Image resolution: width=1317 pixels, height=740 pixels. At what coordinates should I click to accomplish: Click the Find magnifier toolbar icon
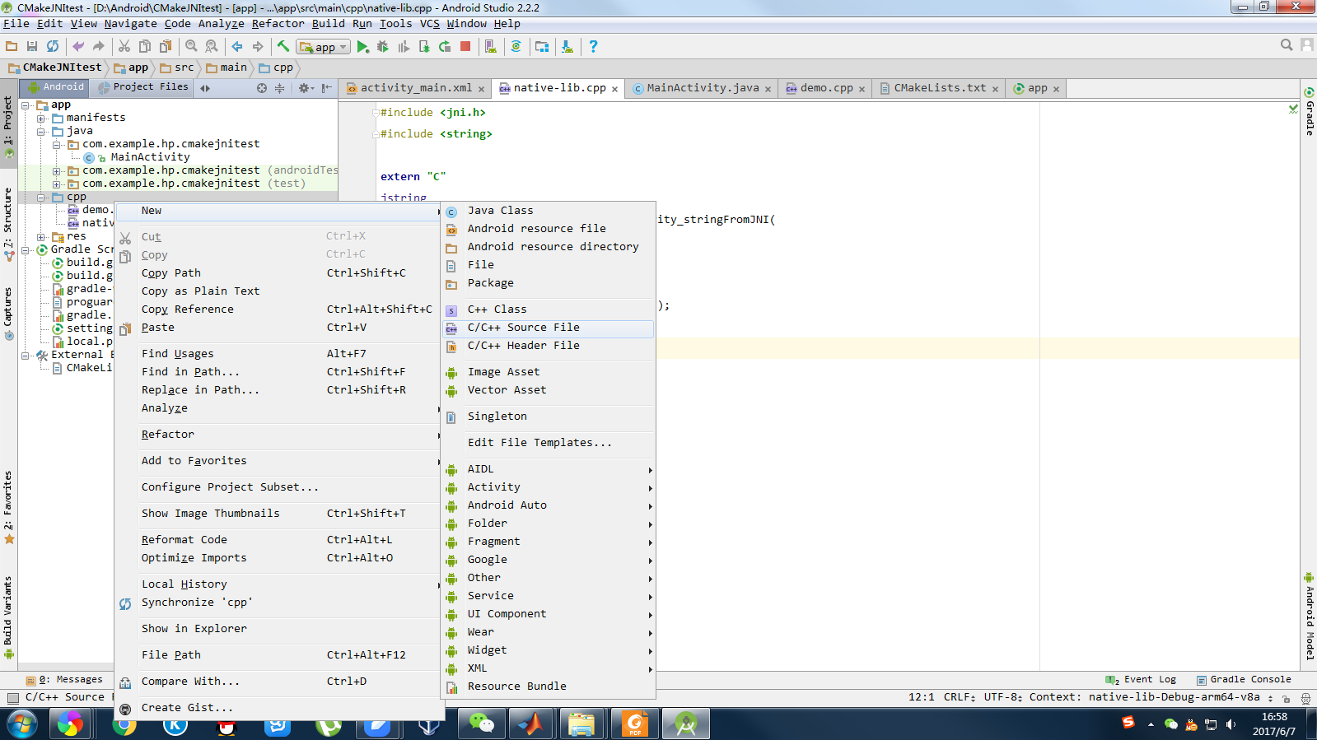pyautogui.click(x=191, y=47)
